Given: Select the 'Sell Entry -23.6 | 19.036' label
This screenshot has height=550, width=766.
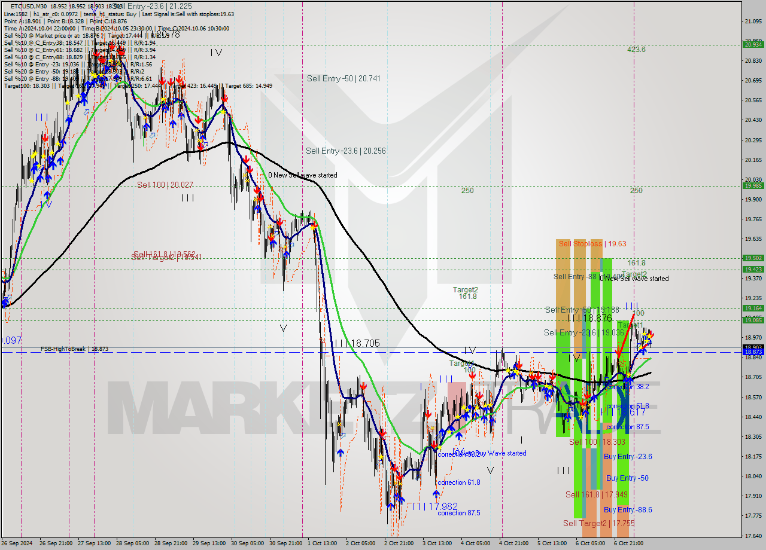Looking at the screenshot, I should (584, 332).
